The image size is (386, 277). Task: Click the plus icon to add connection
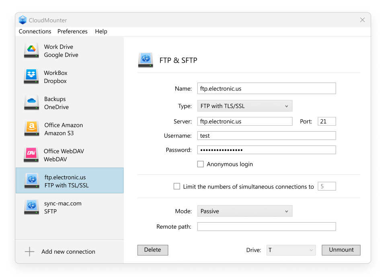pyautogui.click(x=30, y=252)
